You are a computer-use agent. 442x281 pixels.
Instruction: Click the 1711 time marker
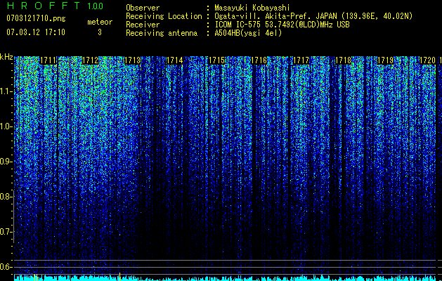pos(48,60)
